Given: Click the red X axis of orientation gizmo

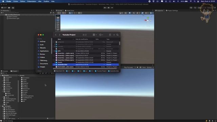Looking at the screenshot, I should pos(145,20).
